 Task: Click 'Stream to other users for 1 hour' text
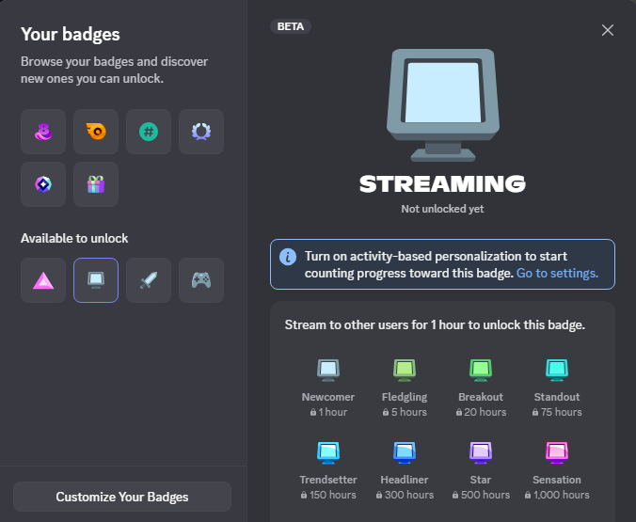pos(435,325)
